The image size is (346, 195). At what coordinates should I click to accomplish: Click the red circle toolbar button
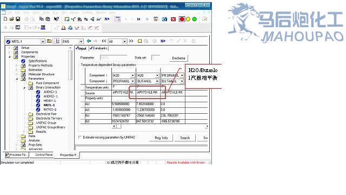pyautogui.click(x=182, y=19)
